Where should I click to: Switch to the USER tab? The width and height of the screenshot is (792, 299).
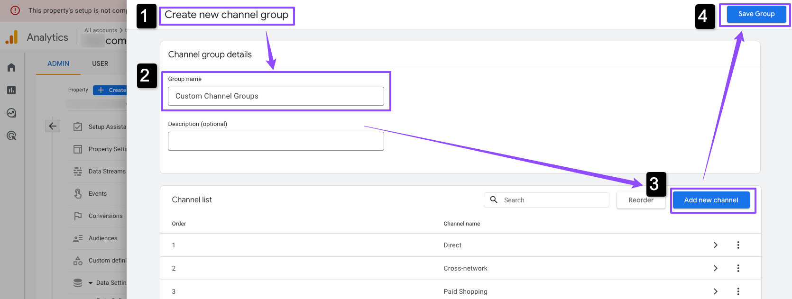point(100,63)
